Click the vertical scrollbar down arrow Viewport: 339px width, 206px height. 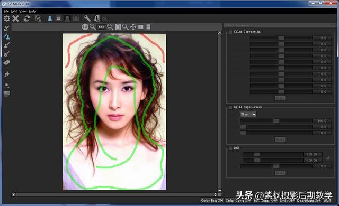pyautogui.click(x=220, y=190)
